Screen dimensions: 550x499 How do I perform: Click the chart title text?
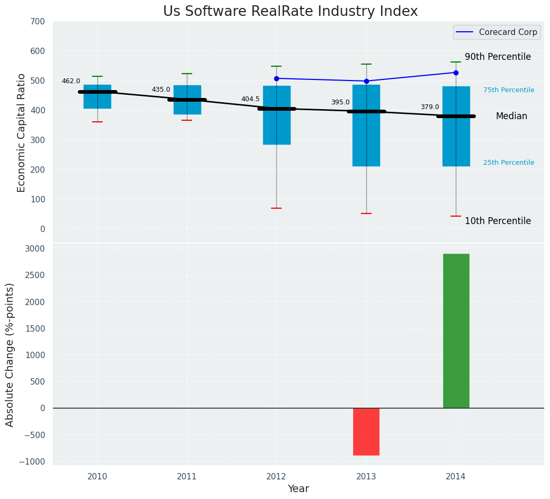click(x=290, y=12)
